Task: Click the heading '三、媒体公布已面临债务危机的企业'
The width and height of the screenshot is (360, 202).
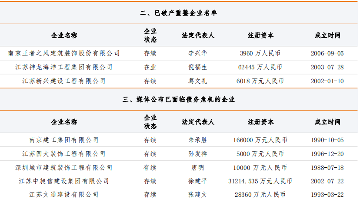Action: click(x=179, y=99)
